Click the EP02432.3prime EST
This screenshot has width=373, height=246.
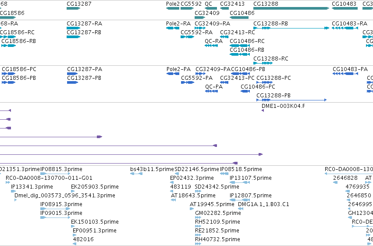[171, 182]
